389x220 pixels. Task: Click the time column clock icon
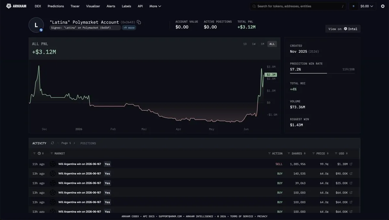coord(39,153)
